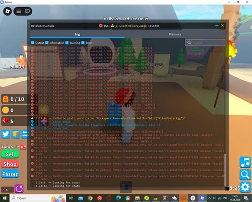Open Microsoft Edge from taskbar
Screen dimensions: 252x202
[x=118, y=198]
